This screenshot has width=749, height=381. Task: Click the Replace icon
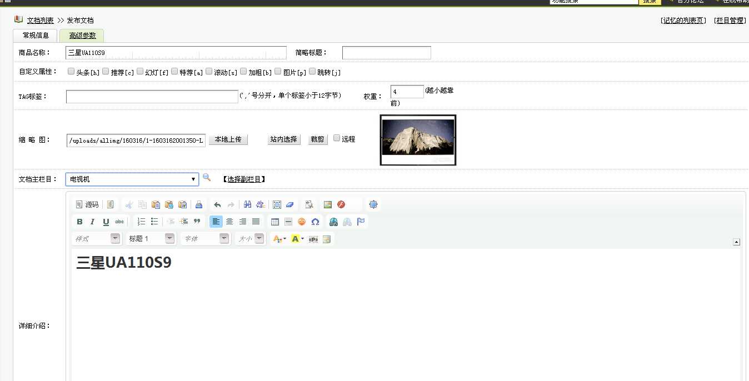(260, 204)
